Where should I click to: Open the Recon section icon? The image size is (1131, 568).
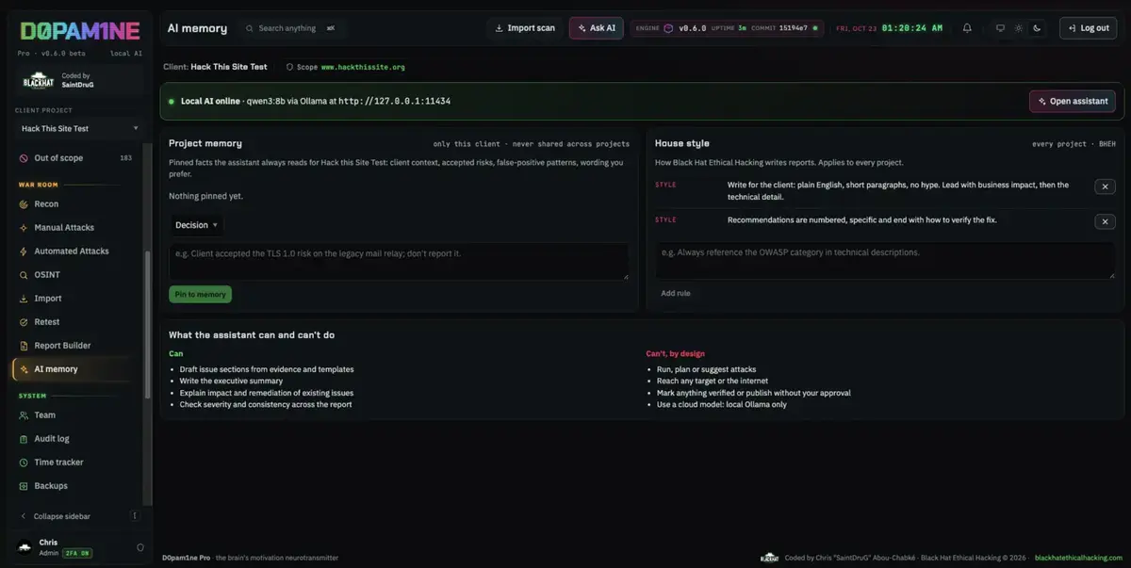[x=25, y=203]
